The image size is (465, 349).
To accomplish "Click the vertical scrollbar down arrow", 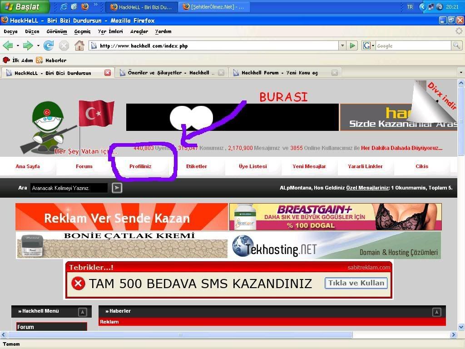I will (461, 327).
